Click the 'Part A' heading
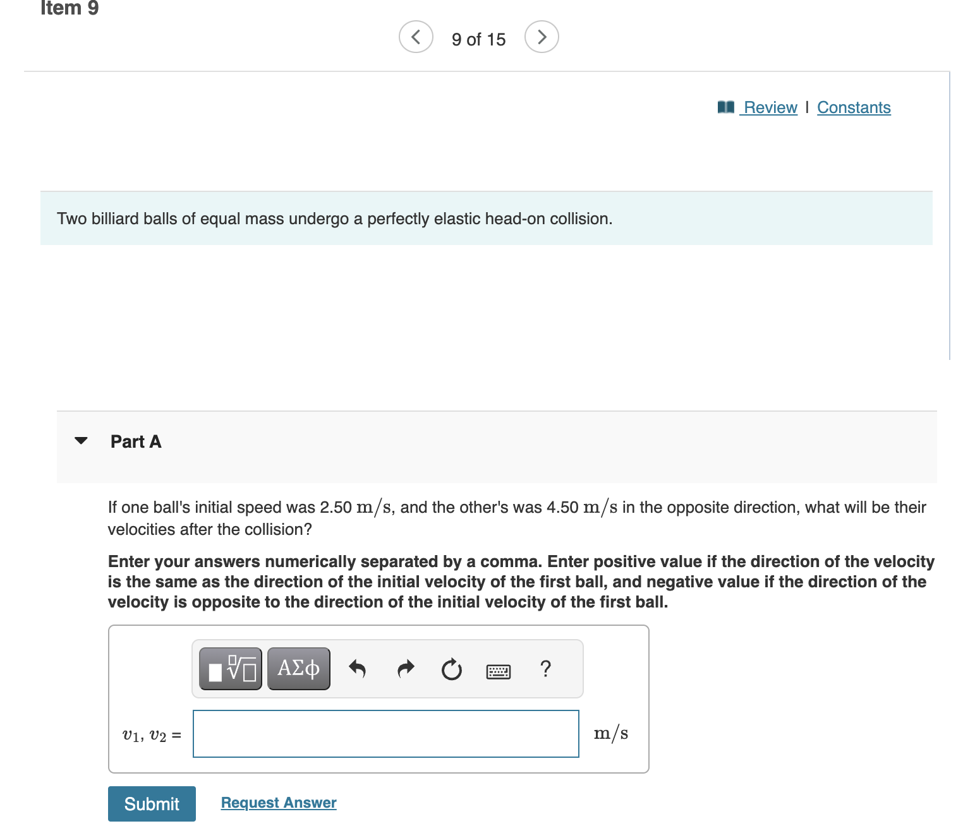The image size is (963, 826). coord(136,441)
